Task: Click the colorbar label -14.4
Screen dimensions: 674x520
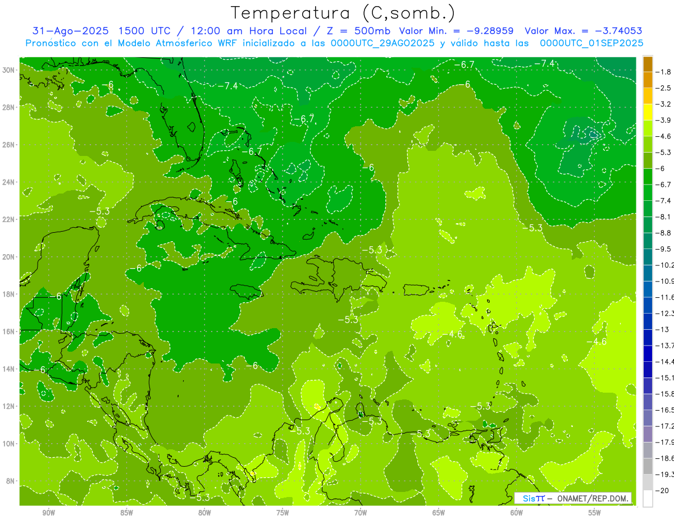Action: pos(664,361)
